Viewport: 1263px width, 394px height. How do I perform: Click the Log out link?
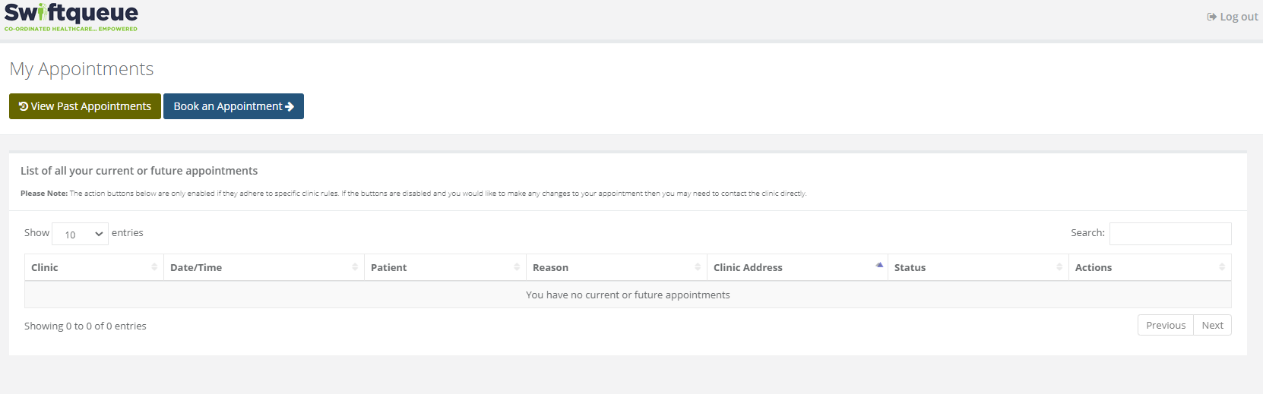pos(1239,17)
